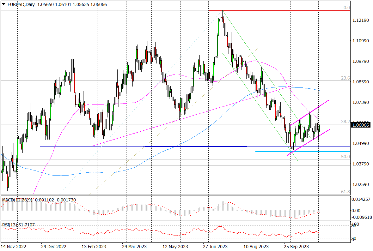Click the EURUSD,Daily chart title
373x251 pixels.
[21, 4]
